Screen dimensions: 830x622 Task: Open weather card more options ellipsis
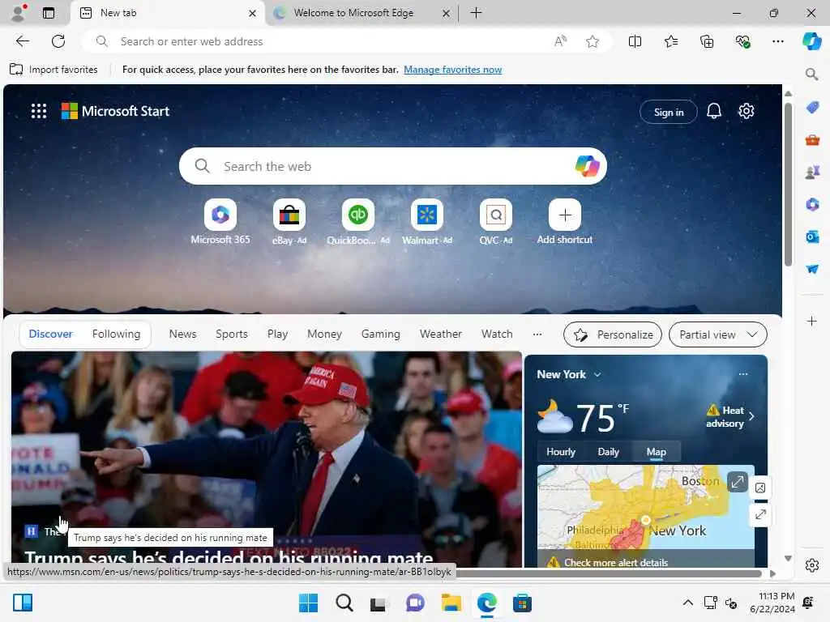(x=743, y=374)
